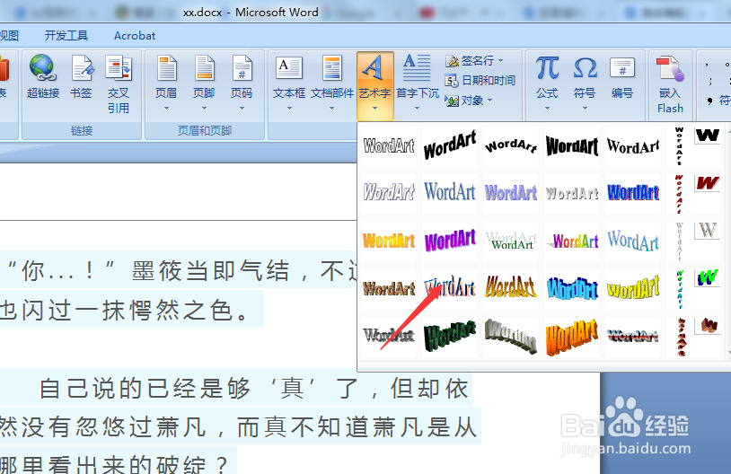Screen dimensions: 731x474
Task: Choose the dark red vertical WordArt style
Action: point(679,193)
